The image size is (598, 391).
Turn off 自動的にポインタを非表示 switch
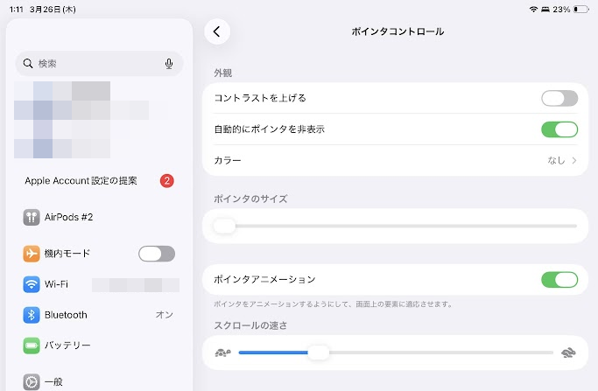[x=559, y=129]
